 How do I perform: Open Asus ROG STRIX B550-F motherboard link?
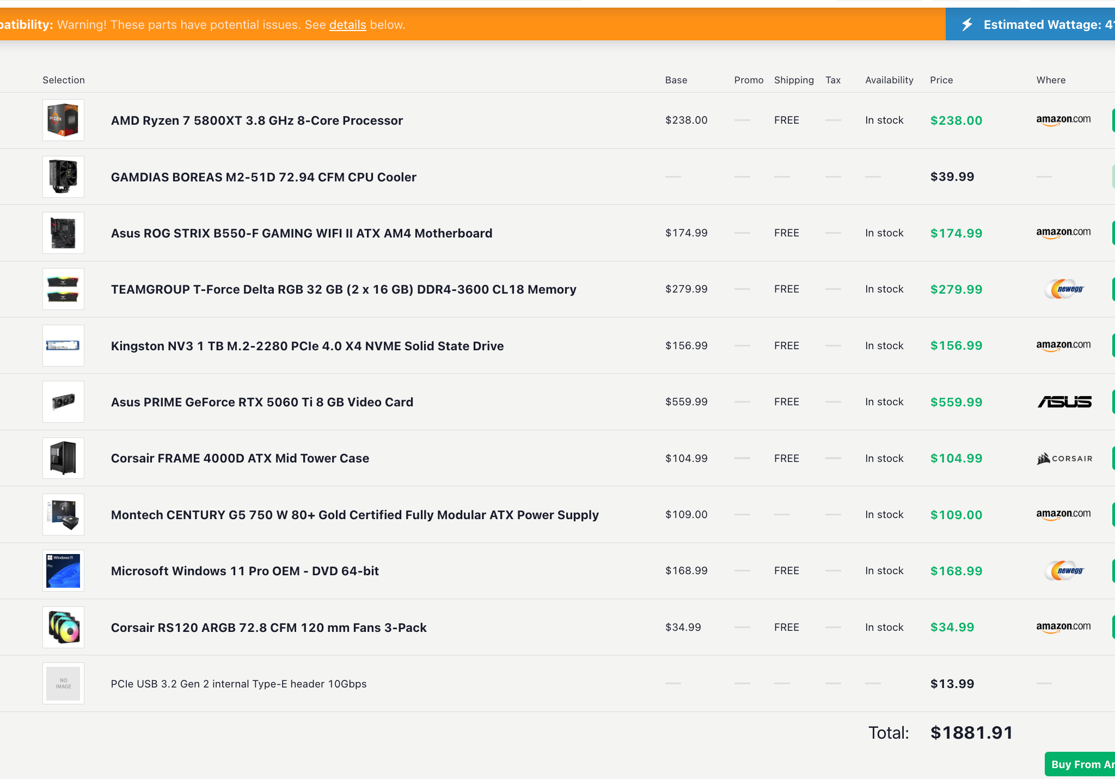tap(302, 233)
